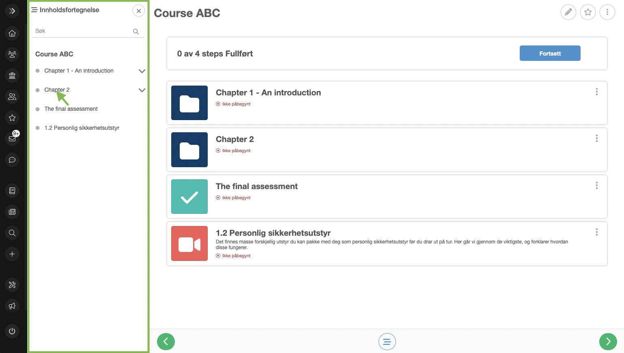
Task: Open the three-dot menu next to Course ABC title
Action: [607, 12]
